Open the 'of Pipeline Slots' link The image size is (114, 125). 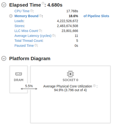[x=96, y=16]
